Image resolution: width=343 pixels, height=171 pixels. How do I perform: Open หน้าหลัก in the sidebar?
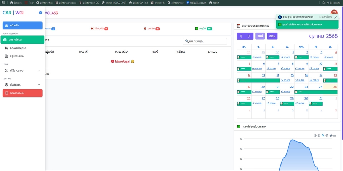[x=22, y=25]
